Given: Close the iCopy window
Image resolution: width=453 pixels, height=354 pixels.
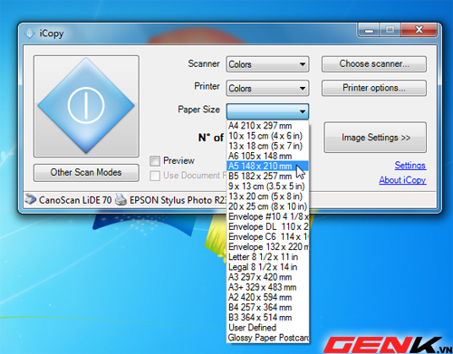Looking at the screenshot, I should pos(419,30).
